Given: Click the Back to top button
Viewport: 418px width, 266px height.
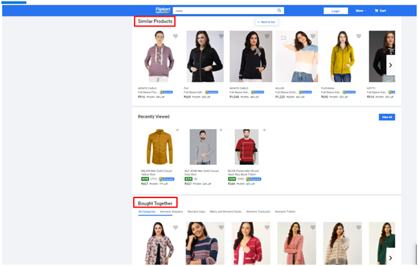Looking at the screenshot, I should [x=267, y=22].
